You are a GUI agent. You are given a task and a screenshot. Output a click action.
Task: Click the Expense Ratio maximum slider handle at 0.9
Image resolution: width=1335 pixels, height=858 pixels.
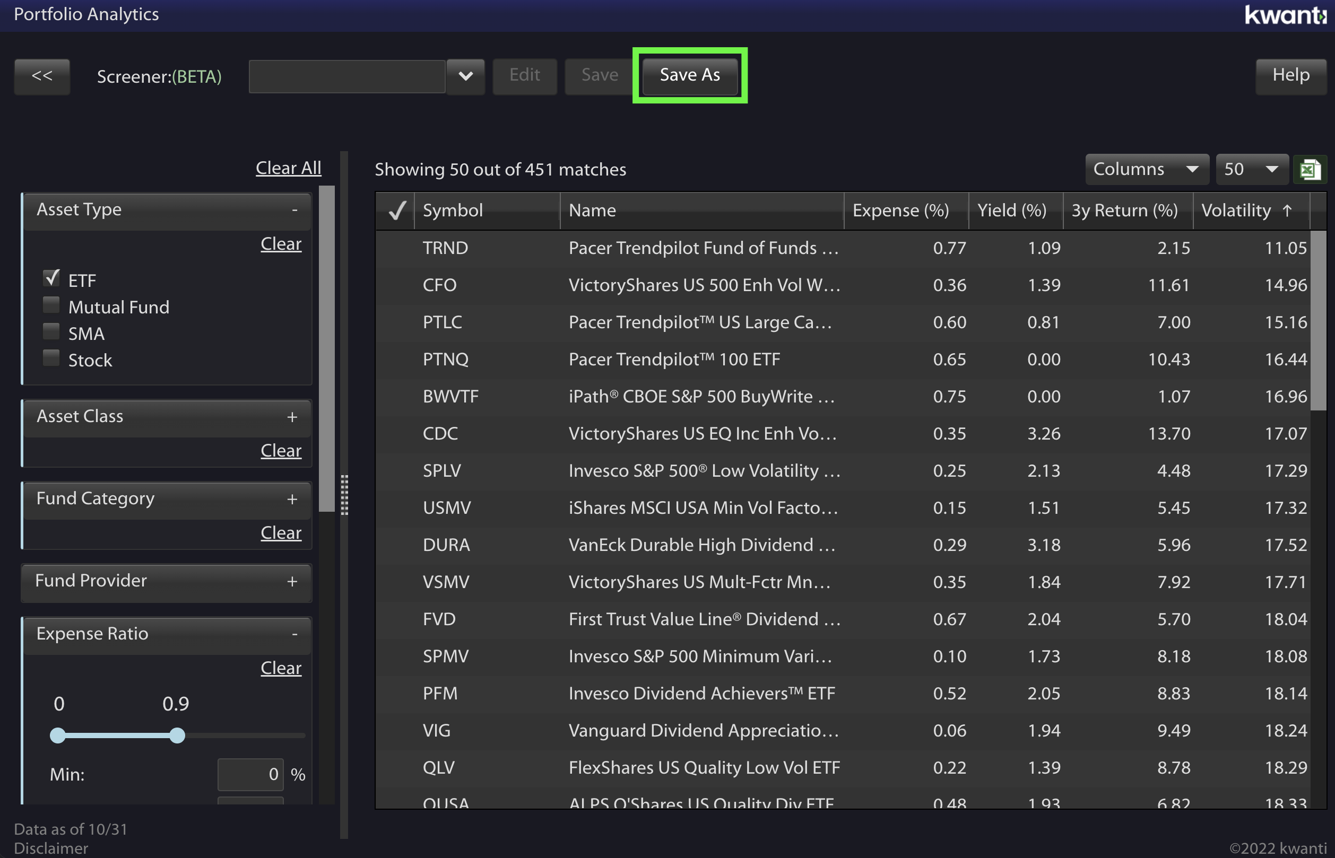177,736
